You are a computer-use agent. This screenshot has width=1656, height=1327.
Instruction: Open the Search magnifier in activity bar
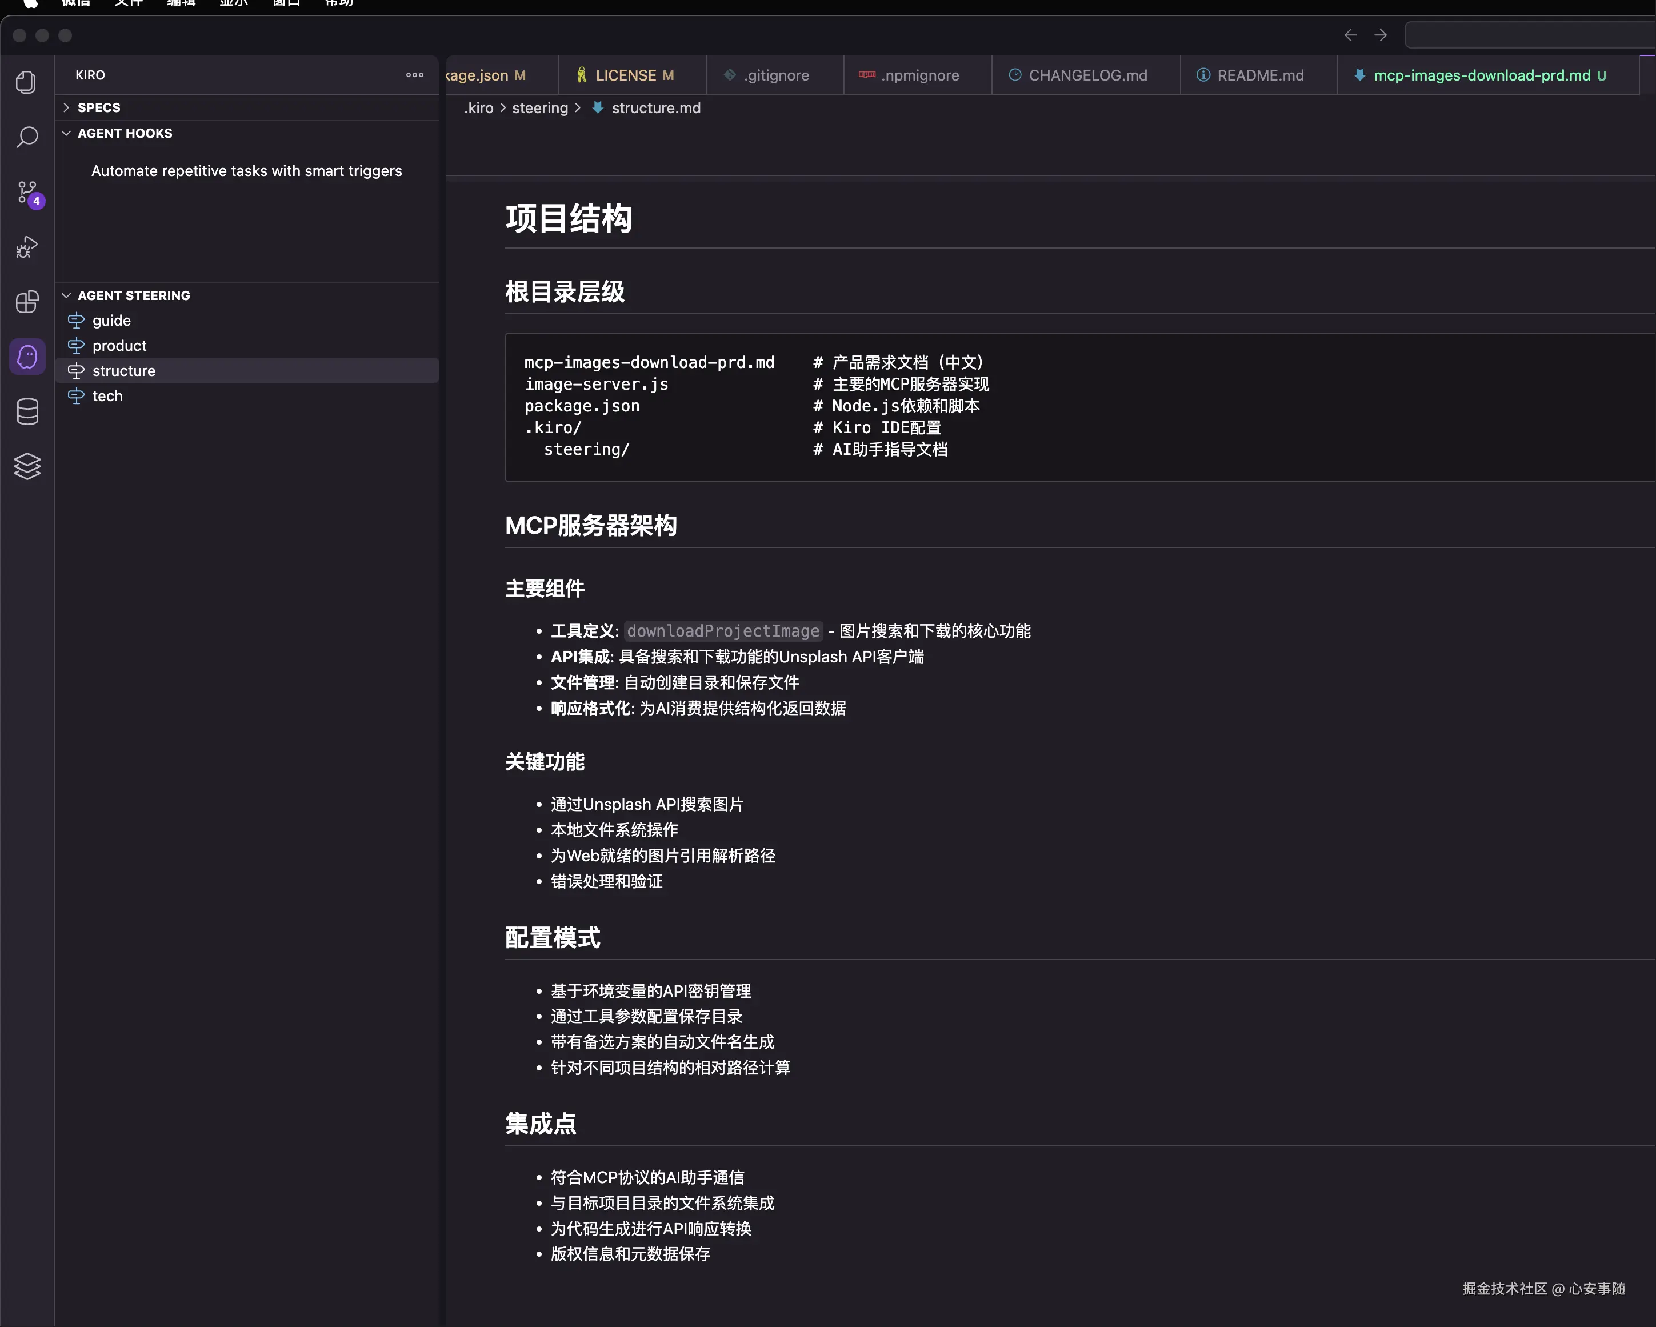click(x=27, y=138)
